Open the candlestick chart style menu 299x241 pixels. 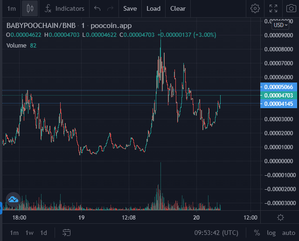pyautogui.click(x=30, y=8)
